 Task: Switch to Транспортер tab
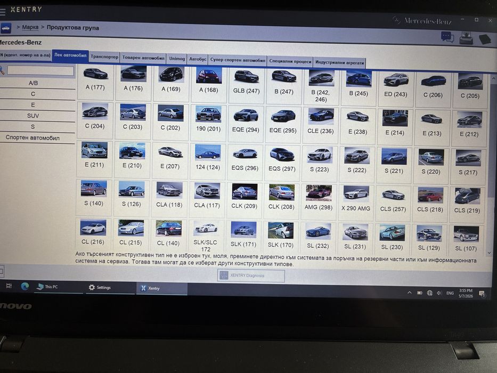coord(104,57)
